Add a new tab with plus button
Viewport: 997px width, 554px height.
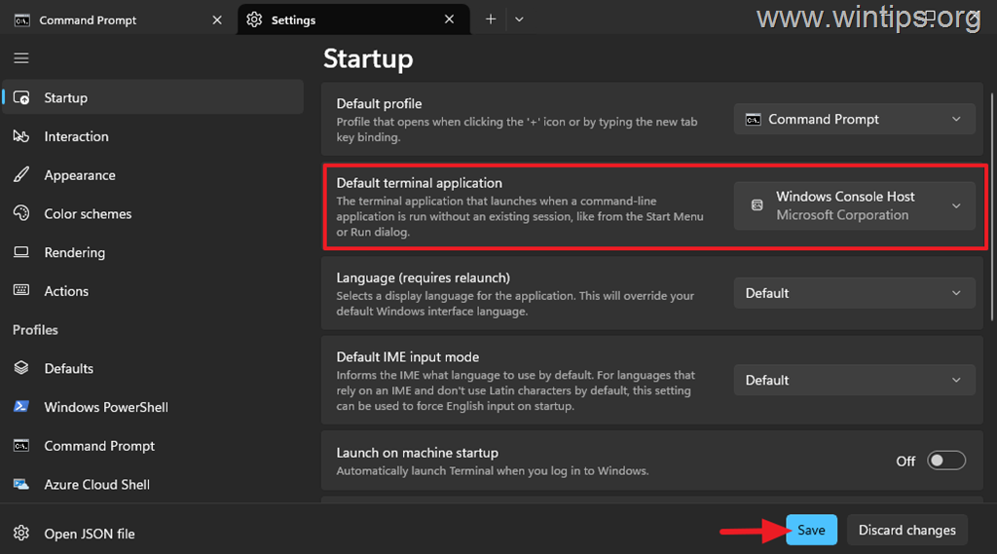pyautogui.click(x=491, y=19)
